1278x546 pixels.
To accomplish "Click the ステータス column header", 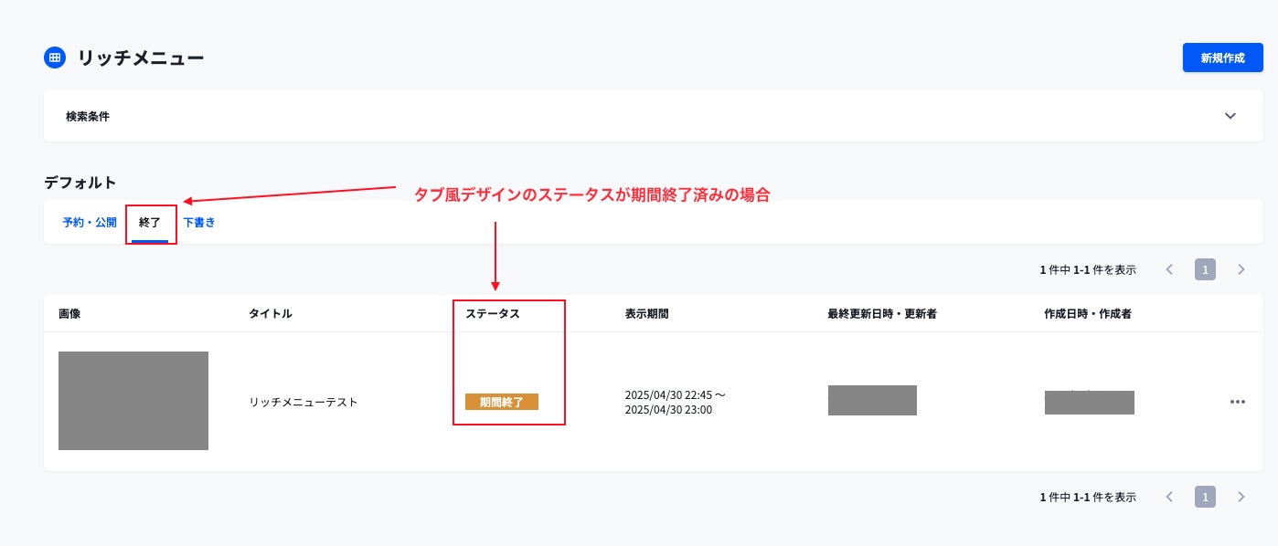I will coord(489,313).
